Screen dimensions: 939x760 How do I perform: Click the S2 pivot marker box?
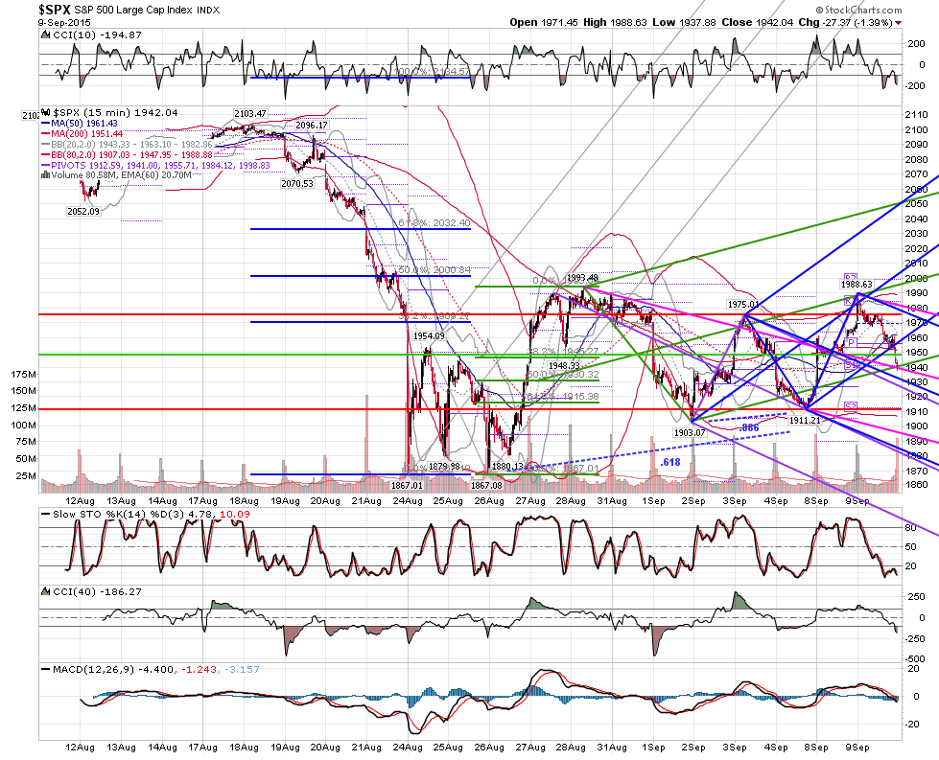coord(851,406)
